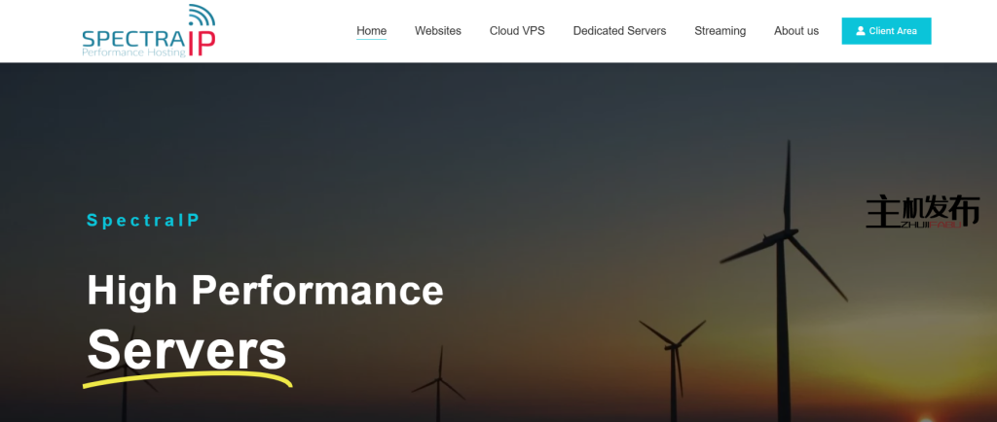
Task: Click the underlined Servers headline word
Action: pyautogui.click(x=187, y=350)
